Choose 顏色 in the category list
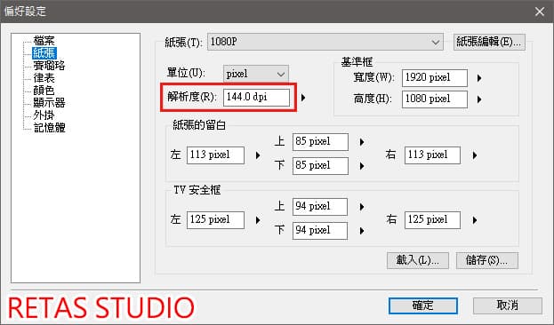This screenshot has width=554, height=325. click(x=44, y=91)
